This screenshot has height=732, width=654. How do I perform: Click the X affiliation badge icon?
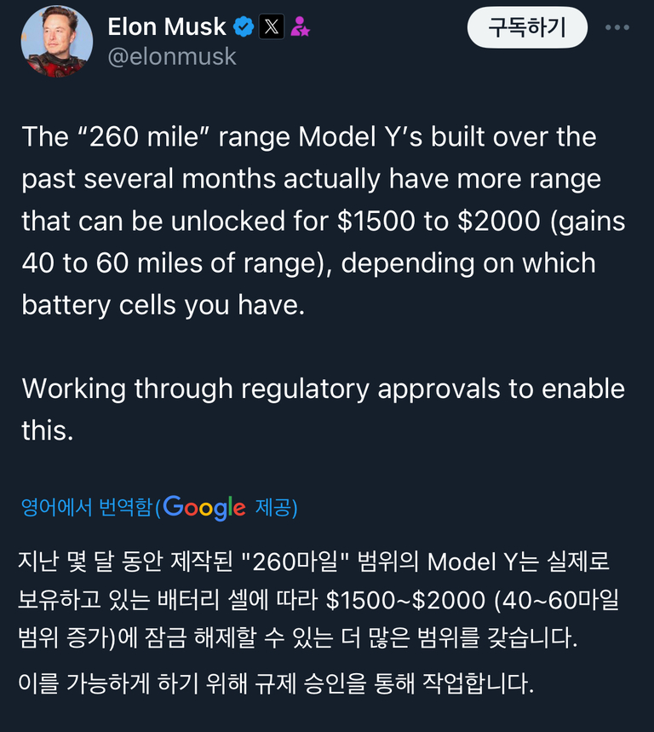[x=271, y=27]
